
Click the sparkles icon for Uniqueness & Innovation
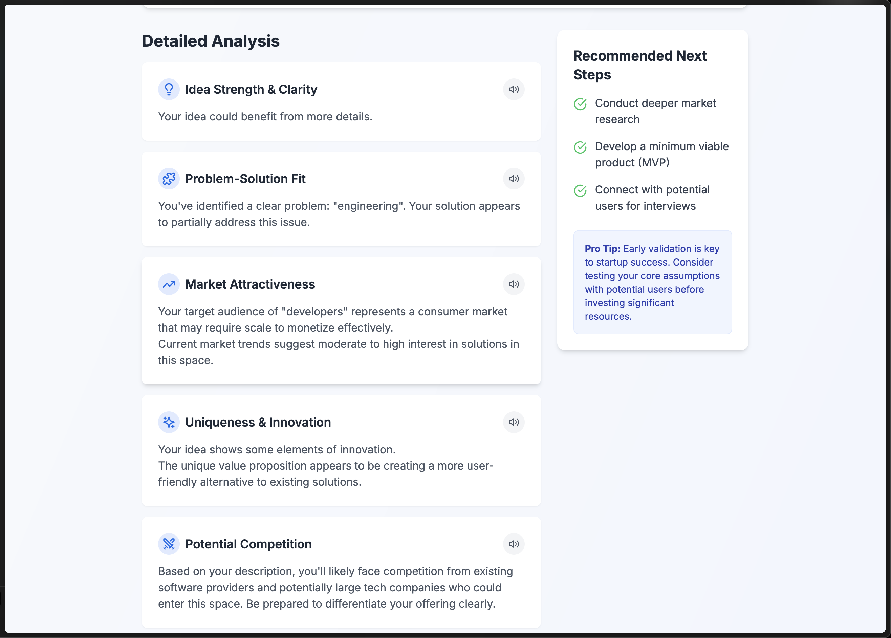[169, 422]
